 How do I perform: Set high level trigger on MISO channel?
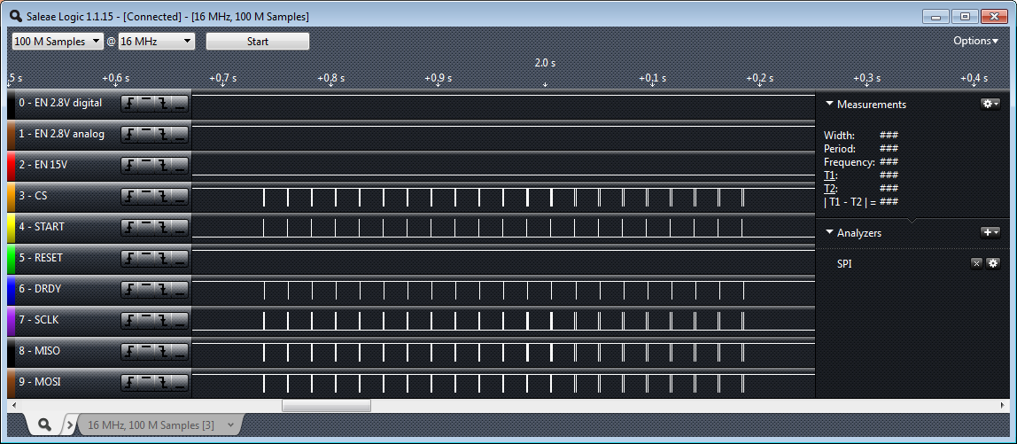146,351
